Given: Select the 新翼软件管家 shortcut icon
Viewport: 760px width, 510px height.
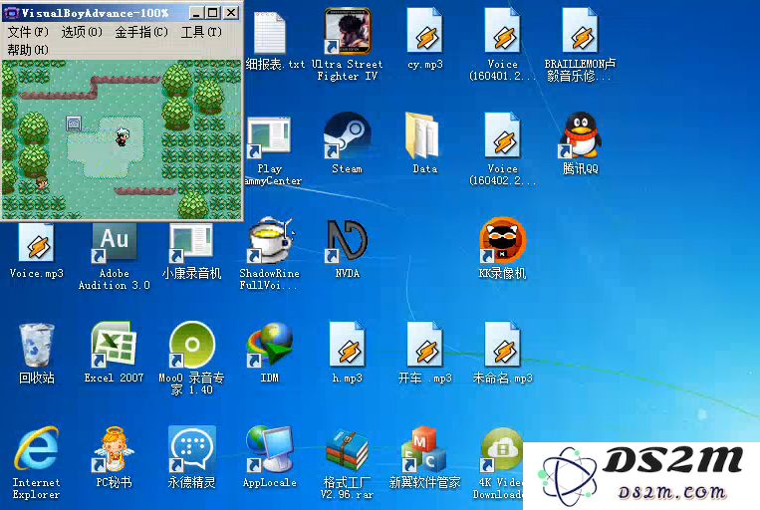Looking at the screenshot, I should (x=424, y=449).
